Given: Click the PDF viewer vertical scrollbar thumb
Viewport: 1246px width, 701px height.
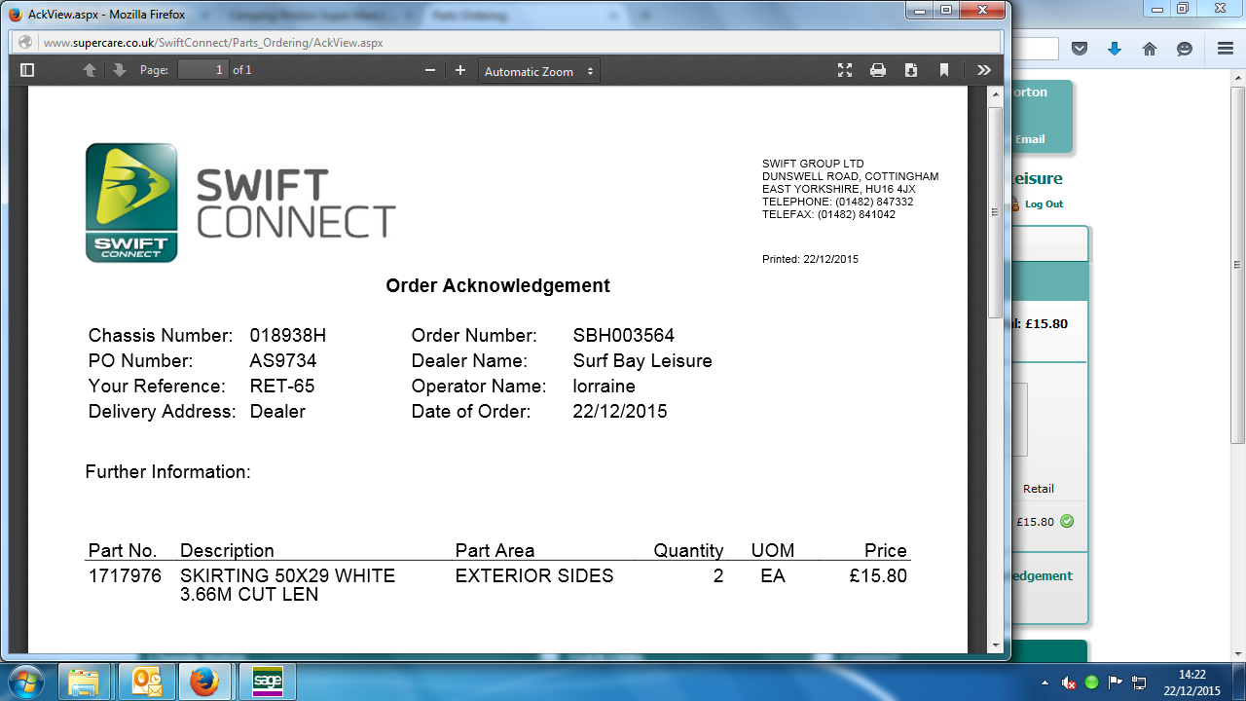Looking at the screenshot, I should click(995, 212).
